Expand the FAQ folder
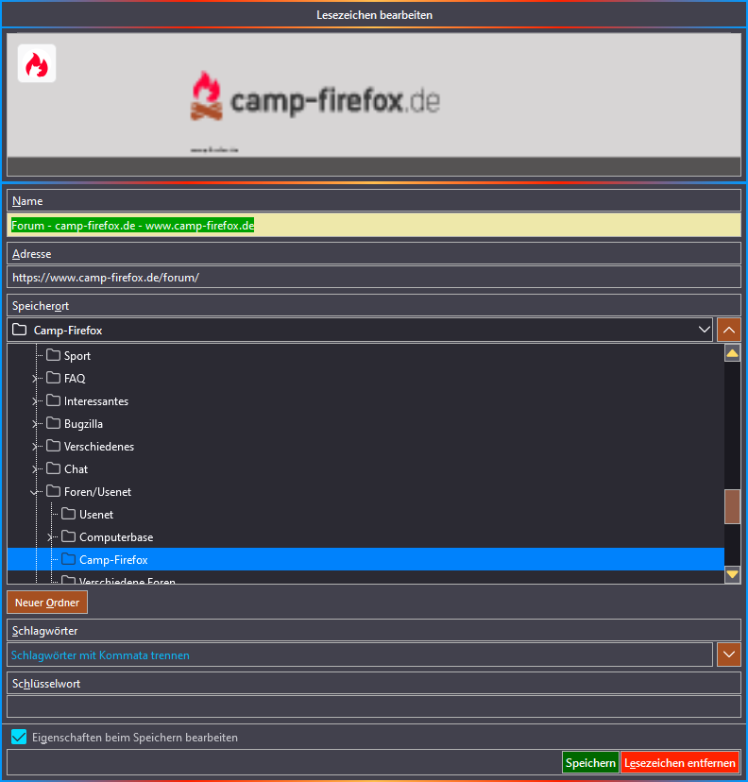The height and width of the screenshot is (782, 748). (x=34, y=379)
